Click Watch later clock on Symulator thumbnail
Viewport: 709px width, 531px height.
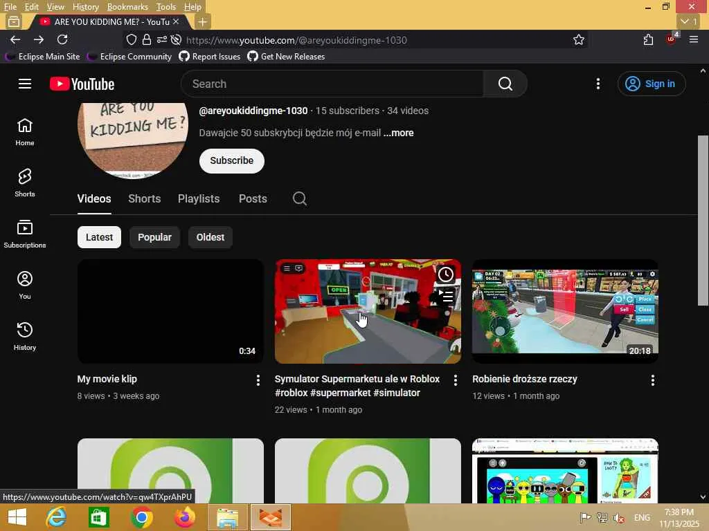445,274
